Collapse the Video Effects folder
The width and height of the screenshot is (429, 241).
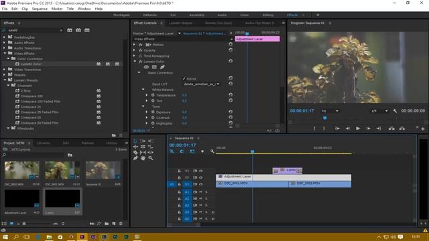pyautogui.click(x=5, y=54)
